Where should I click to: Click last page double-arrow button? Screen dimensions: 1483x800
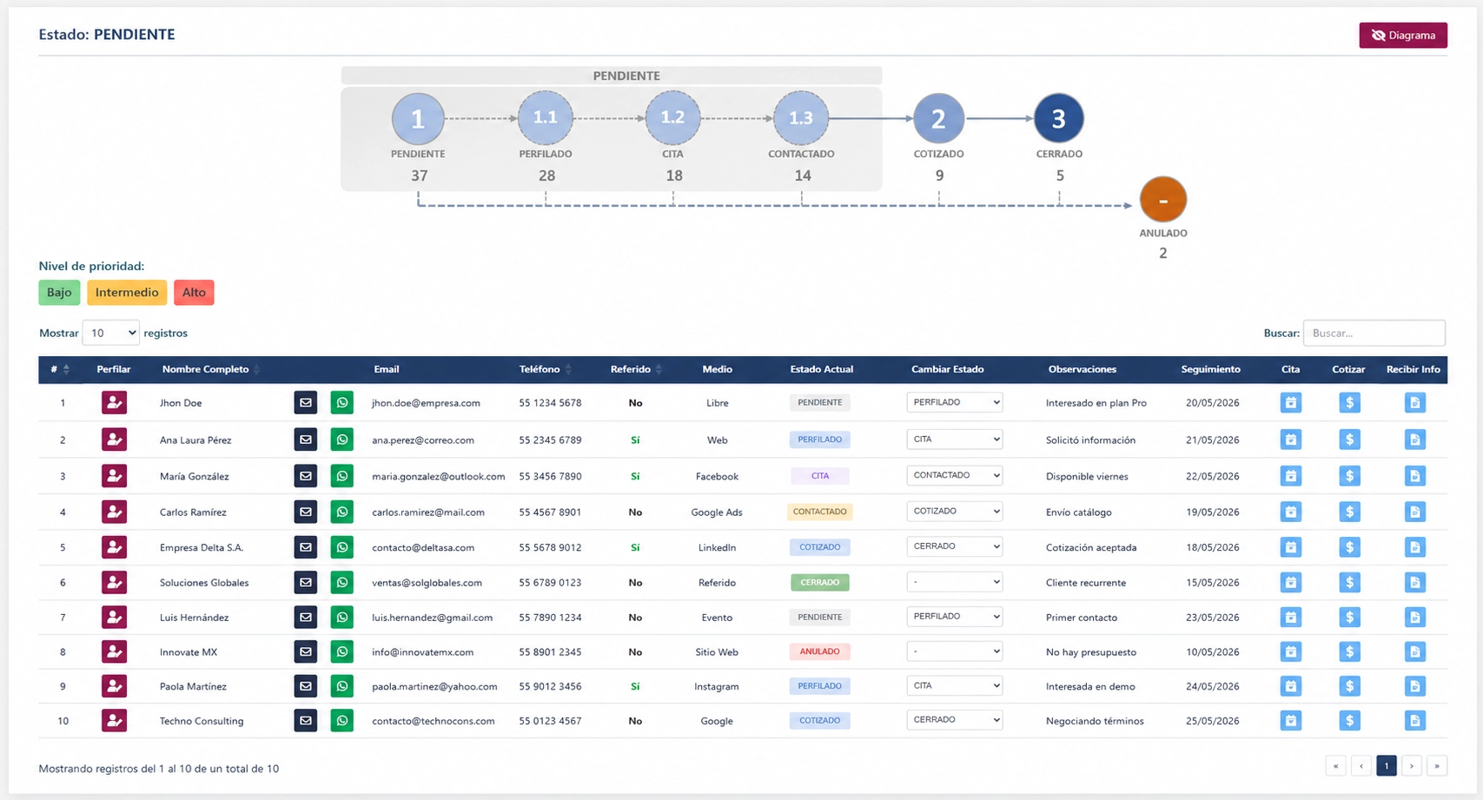[x=1437, y=765]
